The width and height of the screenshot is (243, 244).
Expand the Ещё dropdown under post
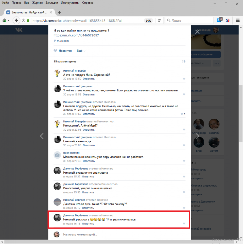pos(81,51)
